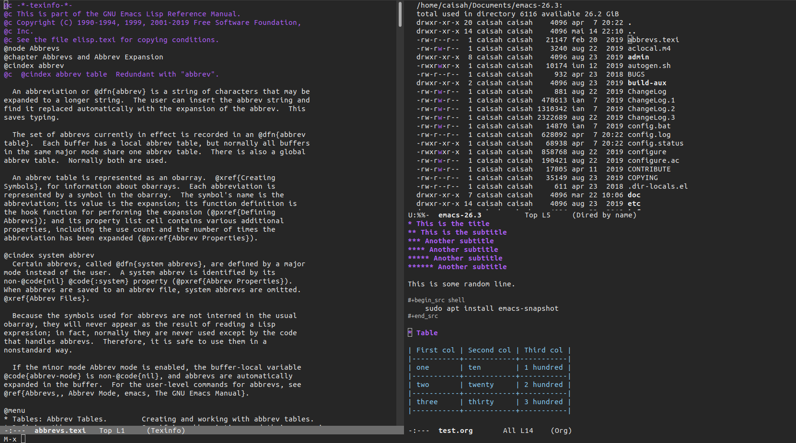Click the ChangeLog file entry
The height and width of the screenshot is (443, 796).
click(647, 91)
